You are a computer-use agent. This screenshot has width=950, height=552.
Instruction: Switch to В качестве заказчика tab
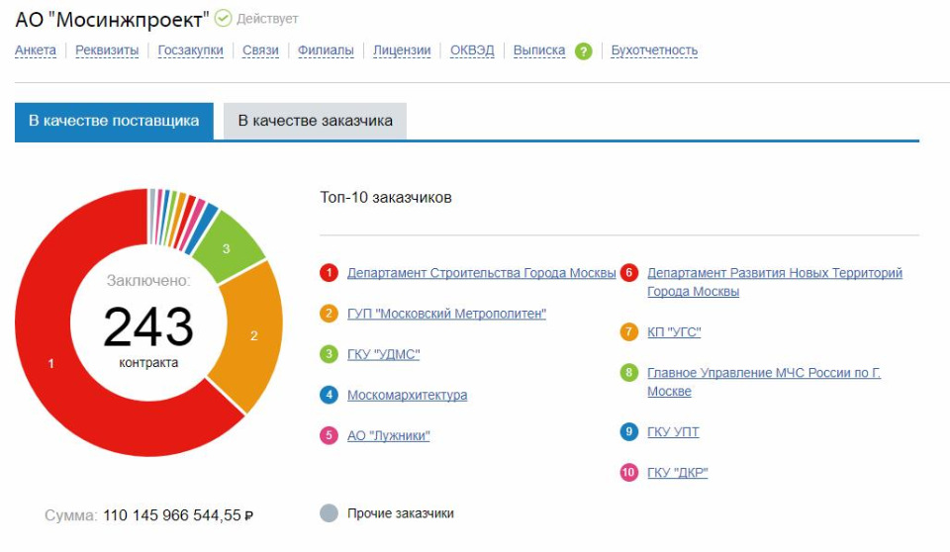(315, 122)
